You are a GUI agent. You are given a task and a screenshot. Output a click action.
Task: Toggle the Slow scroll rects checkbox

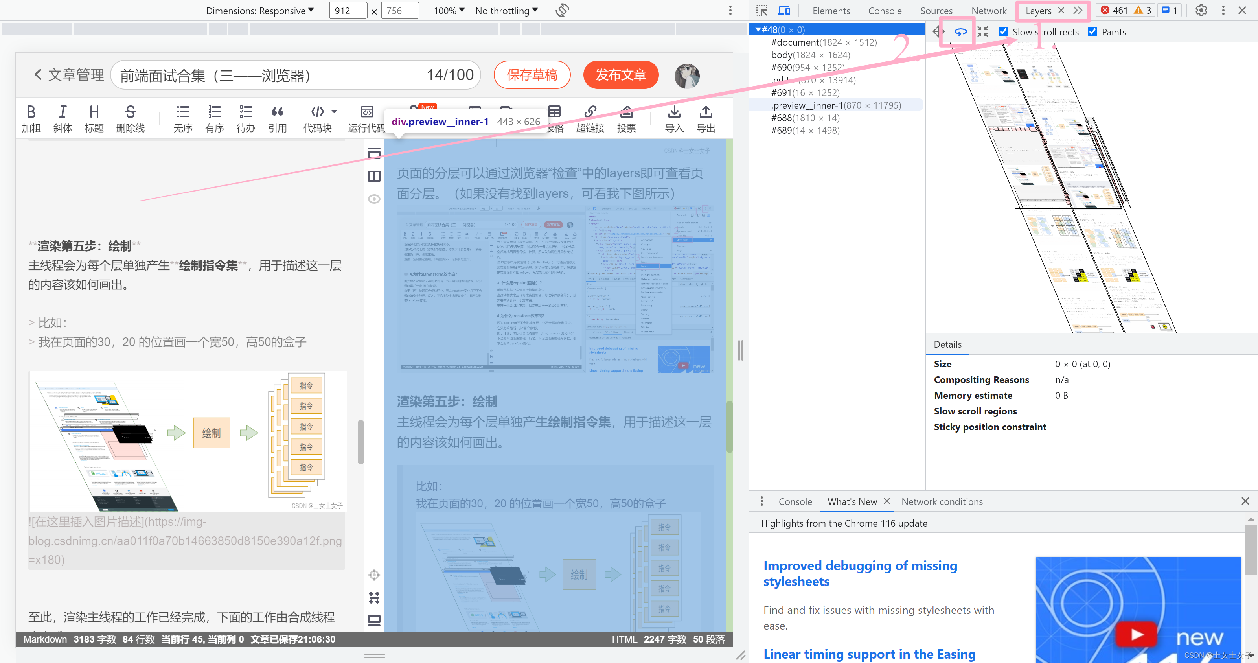1003,32
